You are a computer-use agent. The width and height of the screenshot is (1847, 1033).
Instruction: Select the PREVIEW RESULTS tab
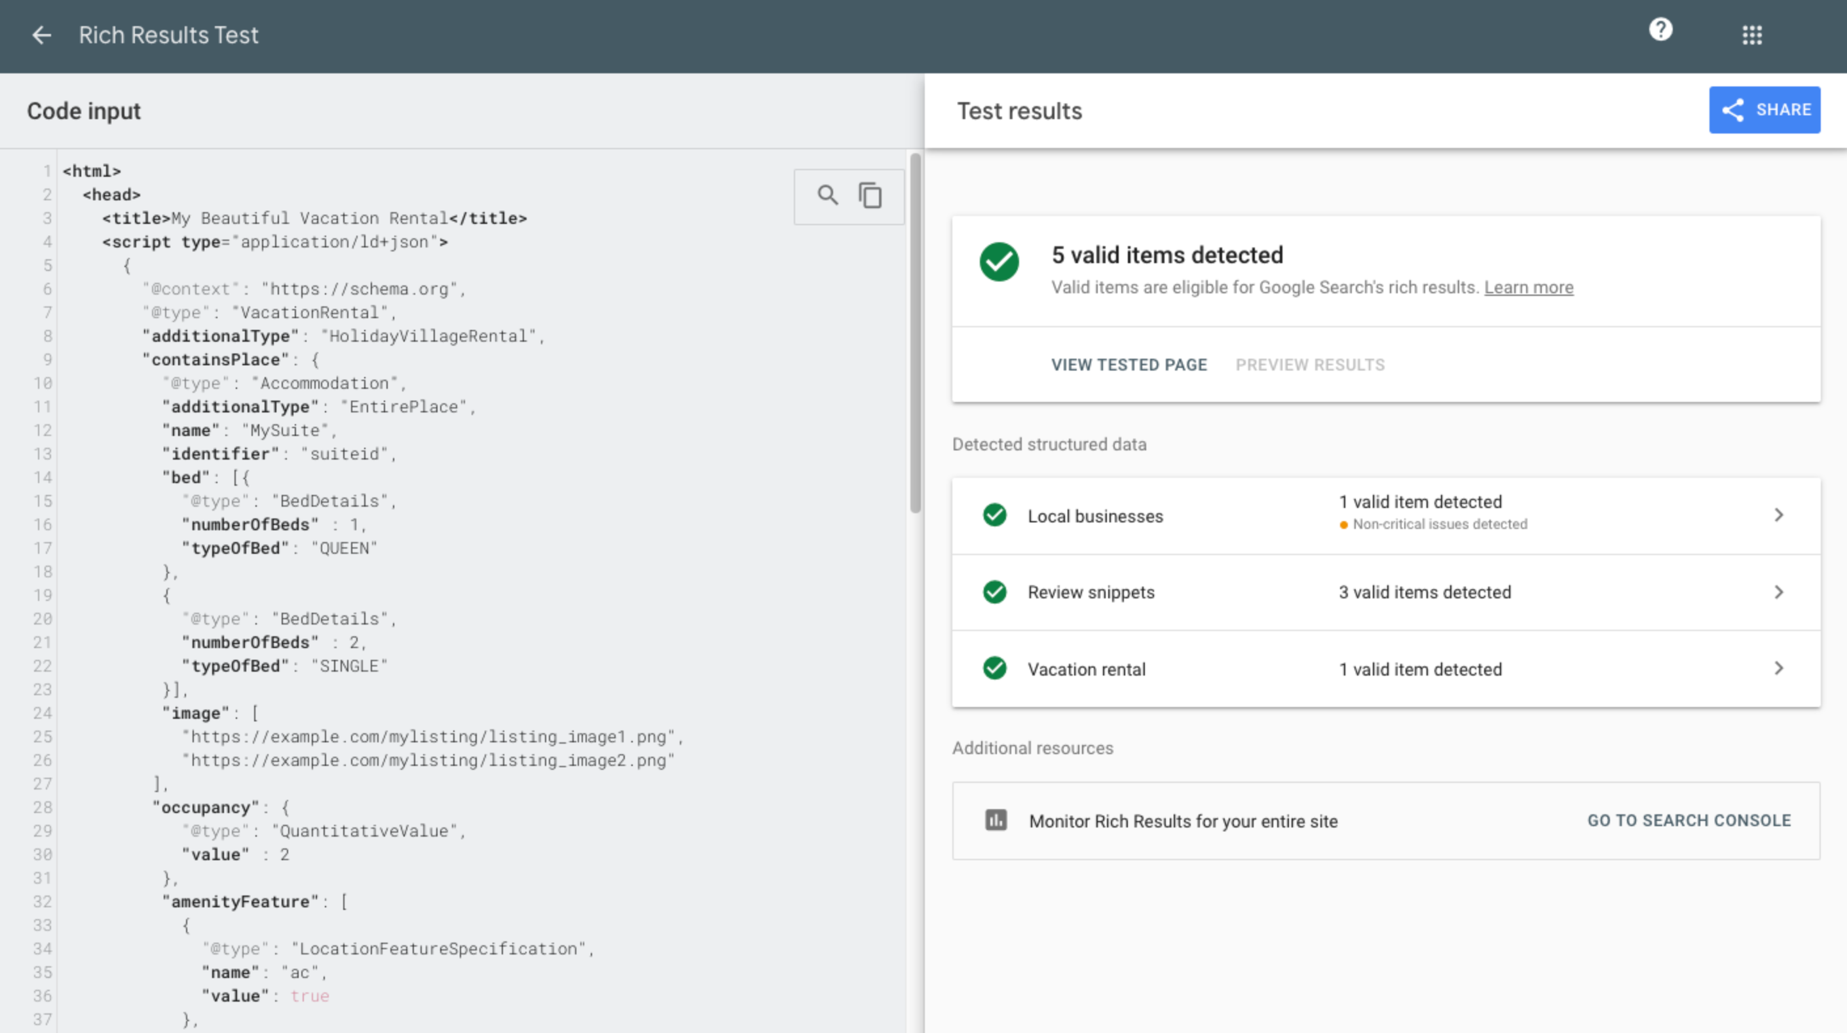(x=1309, y=365)
